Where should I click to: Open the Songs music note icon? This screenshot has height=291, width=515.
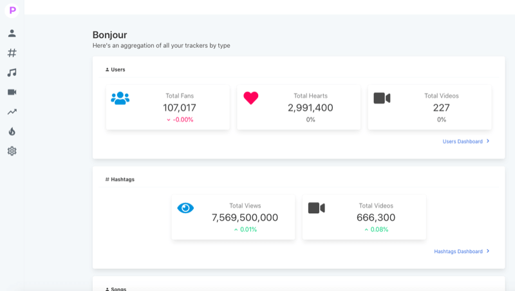click(x=12, y=73)
